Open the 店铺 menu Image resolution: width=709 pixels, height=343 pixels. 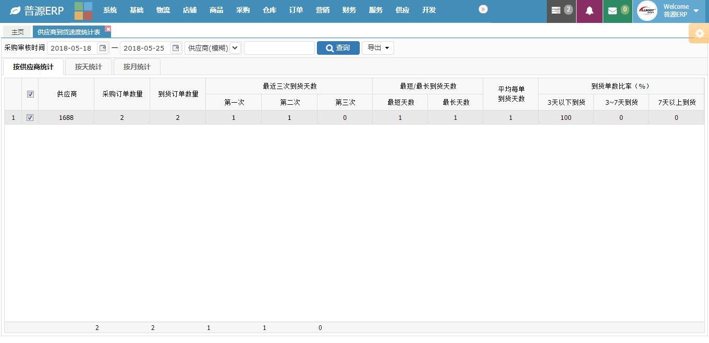point(190,10)
